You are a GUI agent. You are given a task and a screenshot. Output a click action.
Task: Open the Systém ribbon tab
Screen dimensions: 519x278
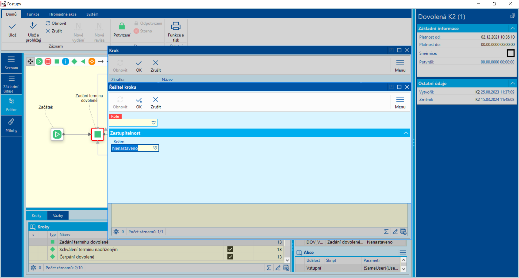pyautogui.click(x=92, y=14)
